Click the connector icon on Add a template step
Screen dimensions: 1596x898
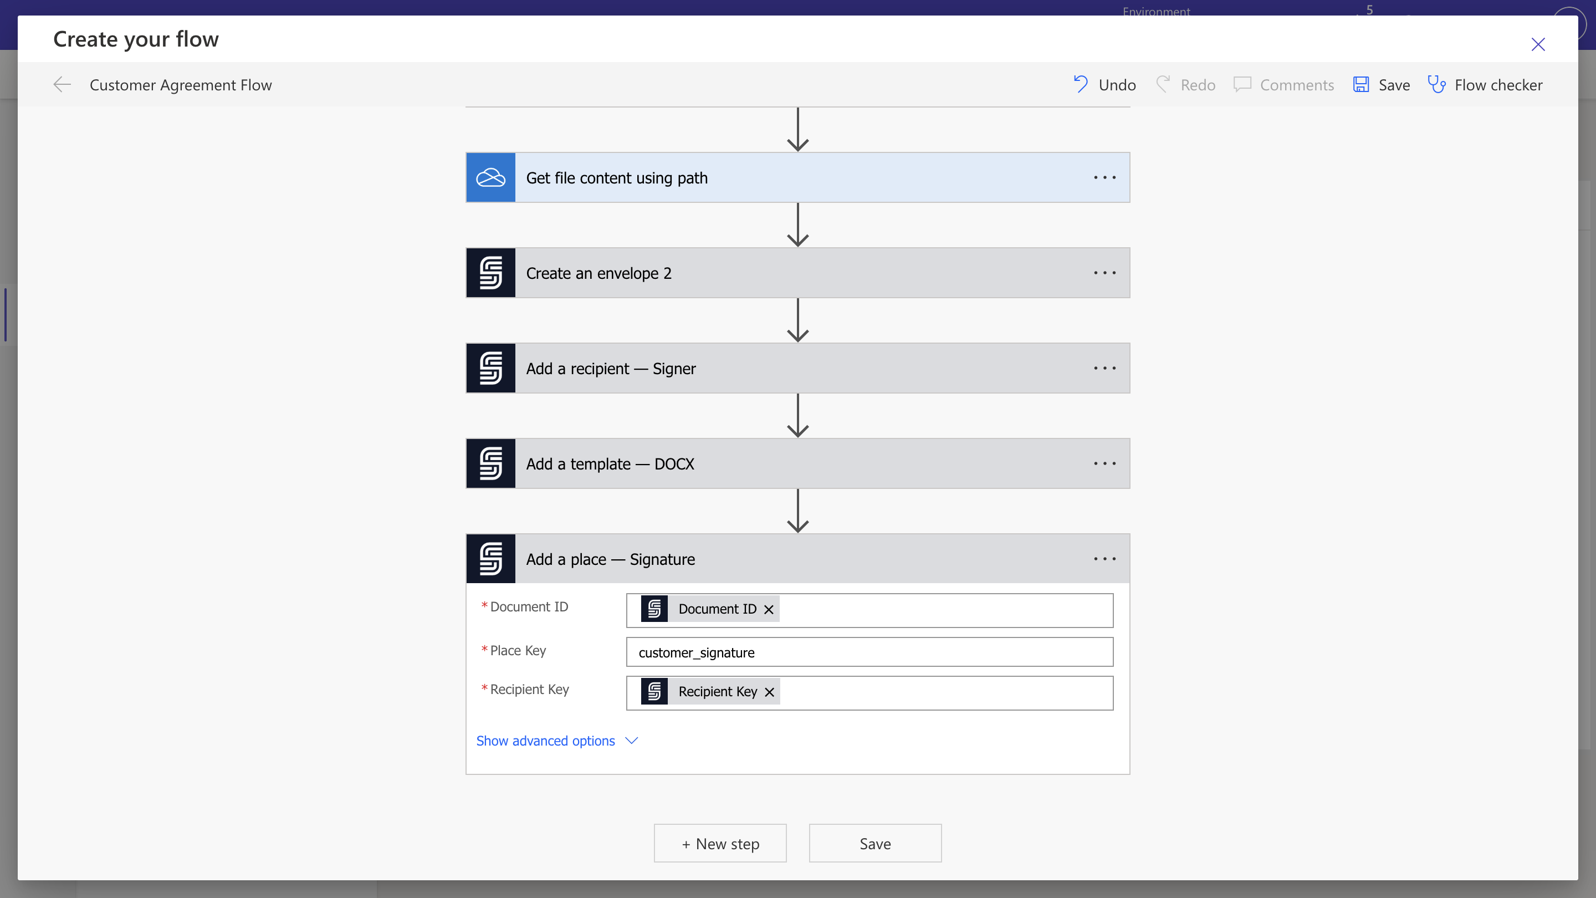pyautogui.click(x=490, y=464)
